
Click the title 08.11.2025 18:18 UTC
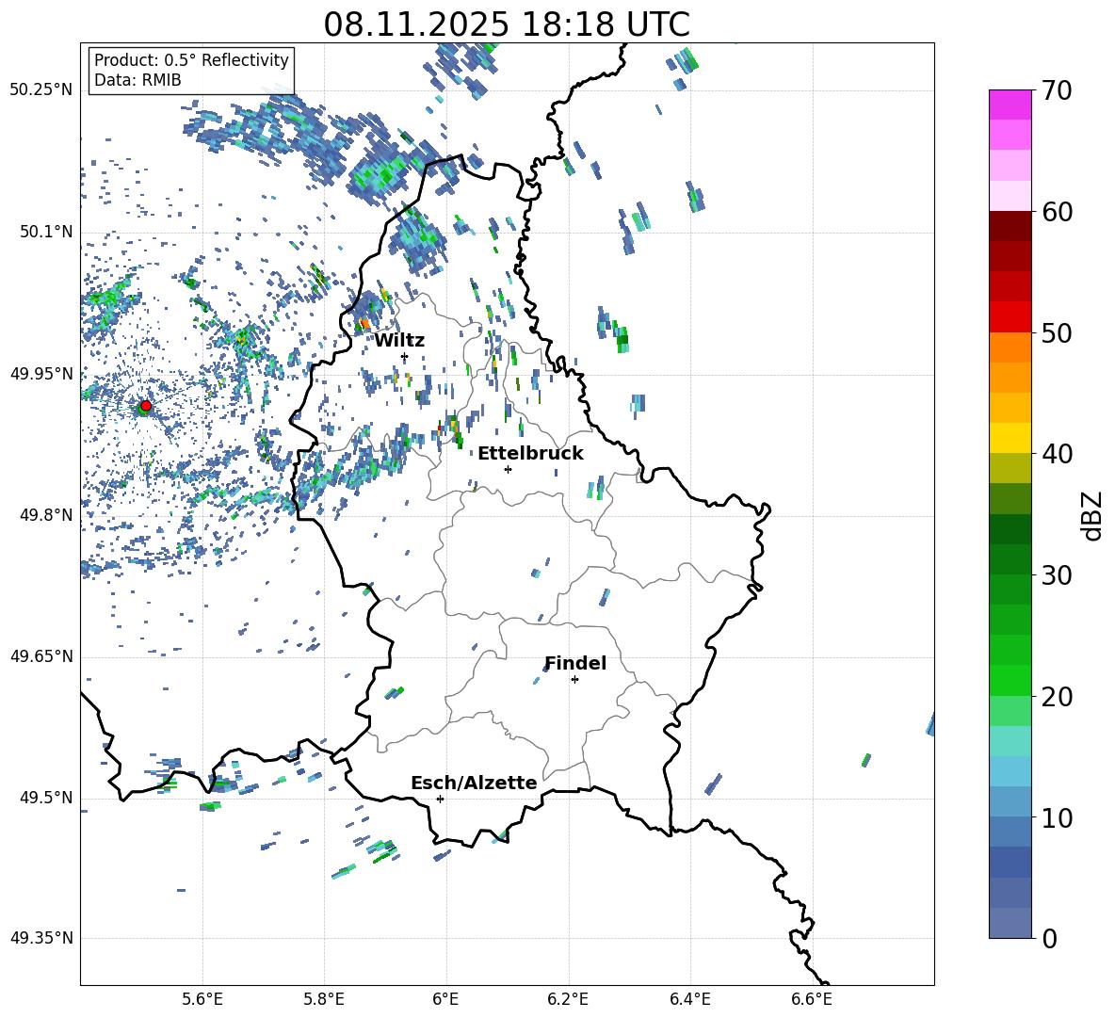click(x=507, y=24)
